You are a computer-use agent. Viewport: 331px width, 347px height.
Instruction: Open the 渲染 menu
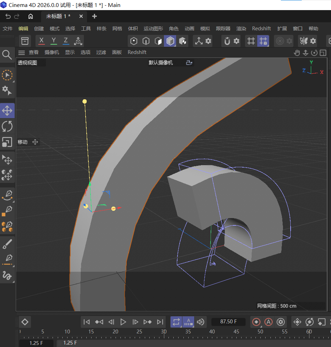coord(241,28)
